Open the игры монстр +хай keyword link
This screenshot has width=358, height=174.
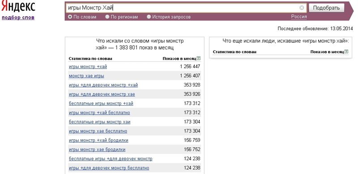(x=88, y=67)
